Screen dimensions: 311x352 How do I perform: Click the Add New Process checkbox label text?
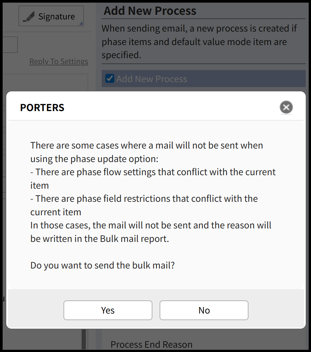click(151, 79)
